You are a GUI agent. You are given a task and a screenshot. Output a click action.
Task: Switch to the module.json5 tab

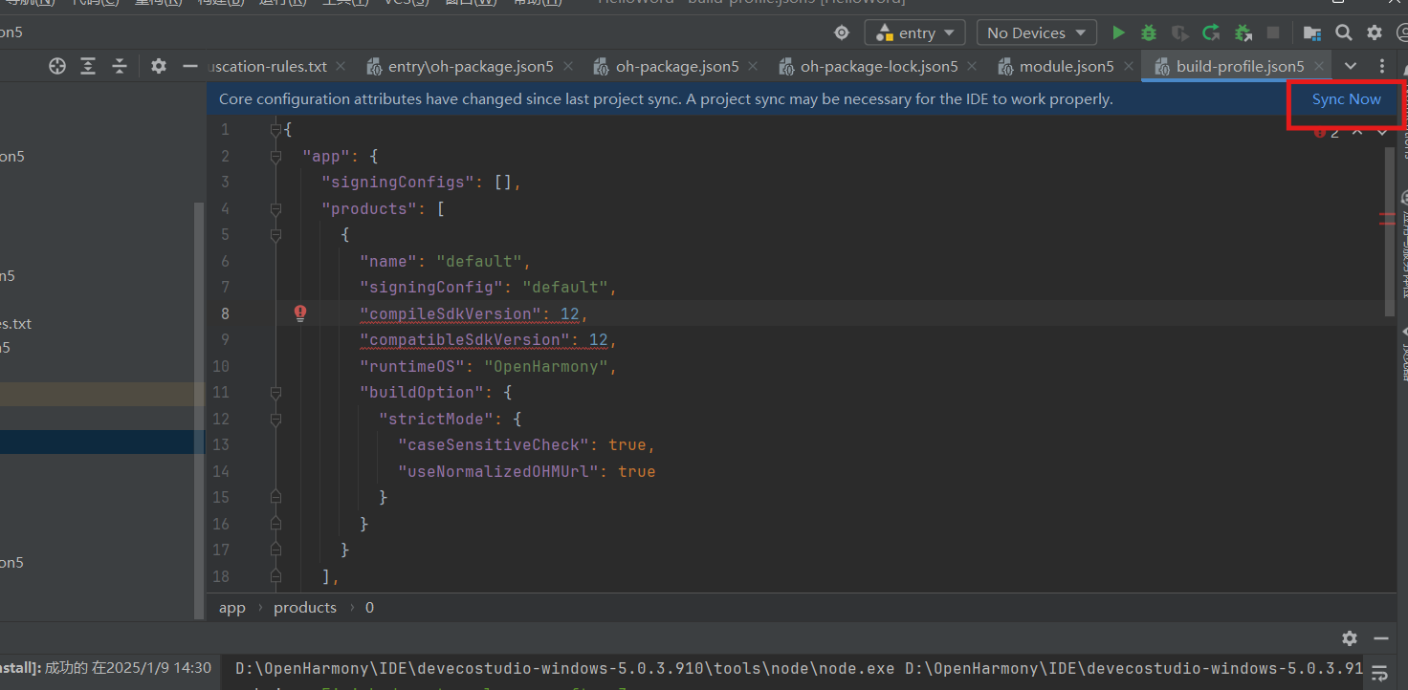tap(1066, 67)
